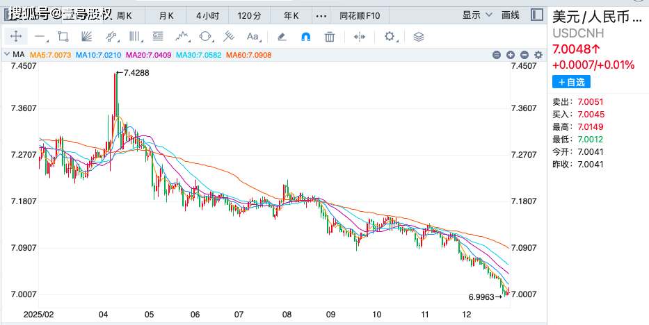Choose the rectangle shape drawing tool
Image resolution: width=649 pixels, height=325 pixels.
[x=63, y=37]
